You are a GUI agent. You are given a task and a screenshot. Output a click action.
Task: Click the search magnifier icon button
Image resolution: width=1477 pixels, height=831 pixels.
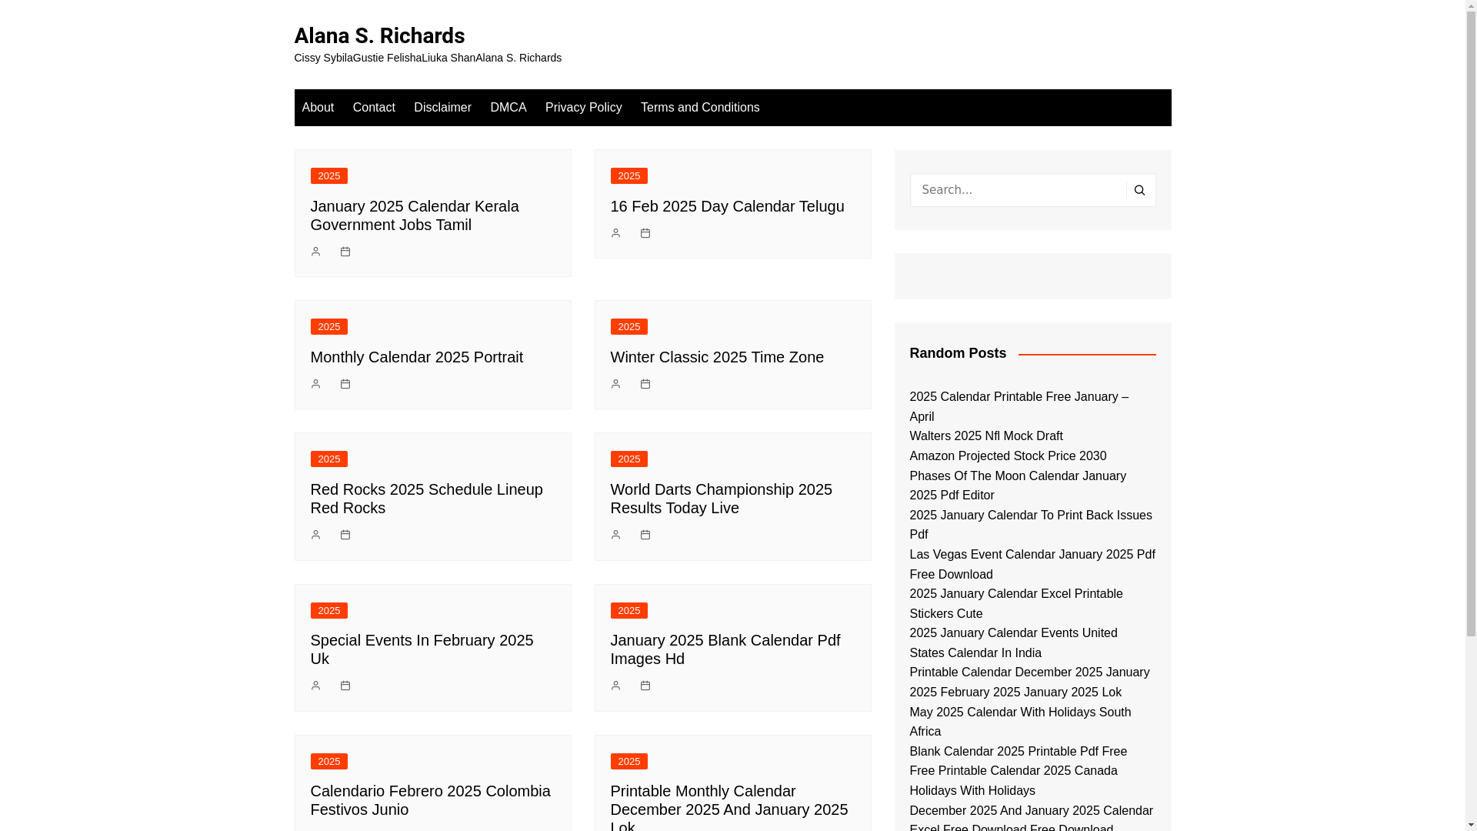coord(1139,190)
